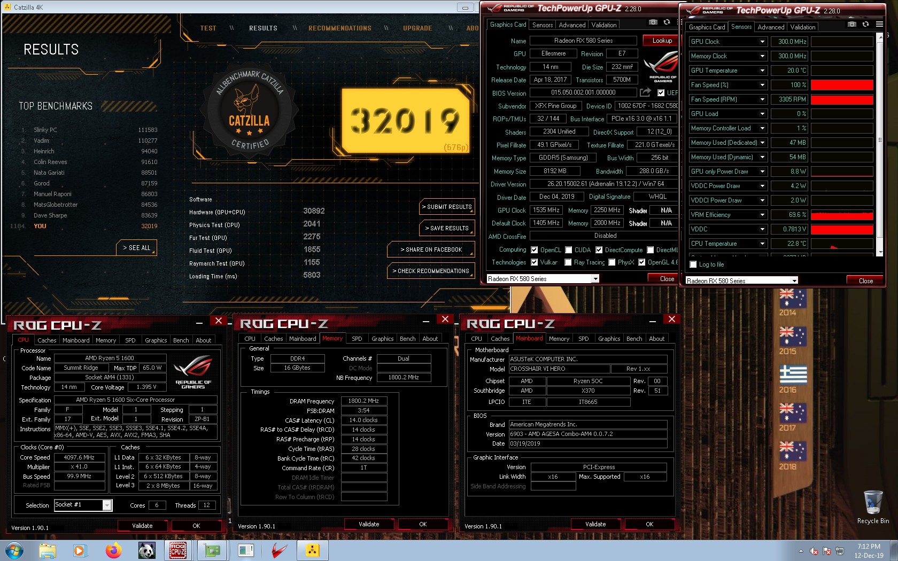
Task: Open the hamburger menu in GPU-Z Sensors window
Action: (x=879, y=25)
